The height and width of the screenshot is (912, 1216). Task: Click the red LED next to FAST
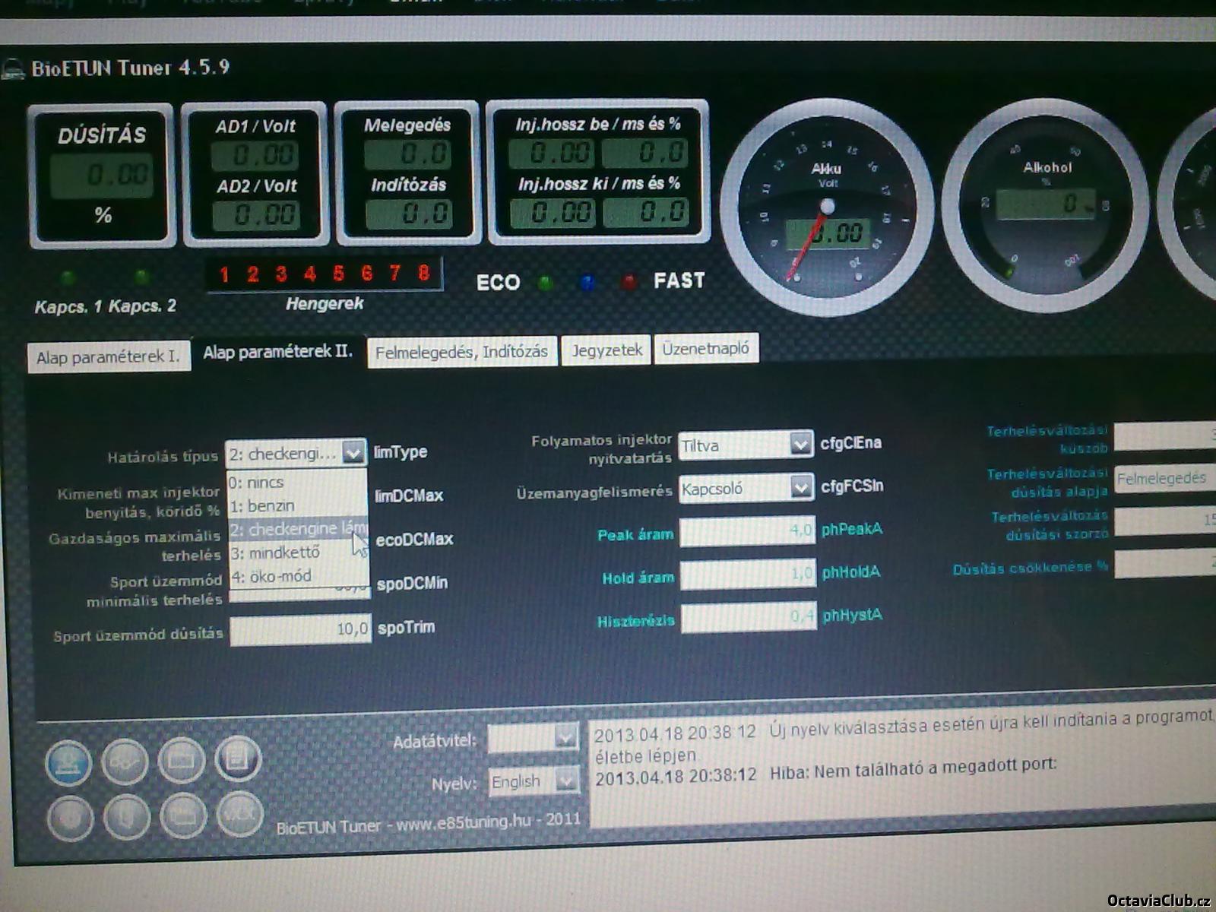(x=629, y=282)
